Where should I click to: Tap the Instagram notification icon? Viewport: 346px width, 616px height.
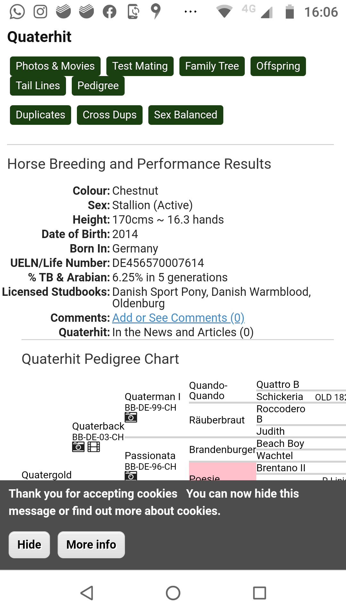point(40,12)
